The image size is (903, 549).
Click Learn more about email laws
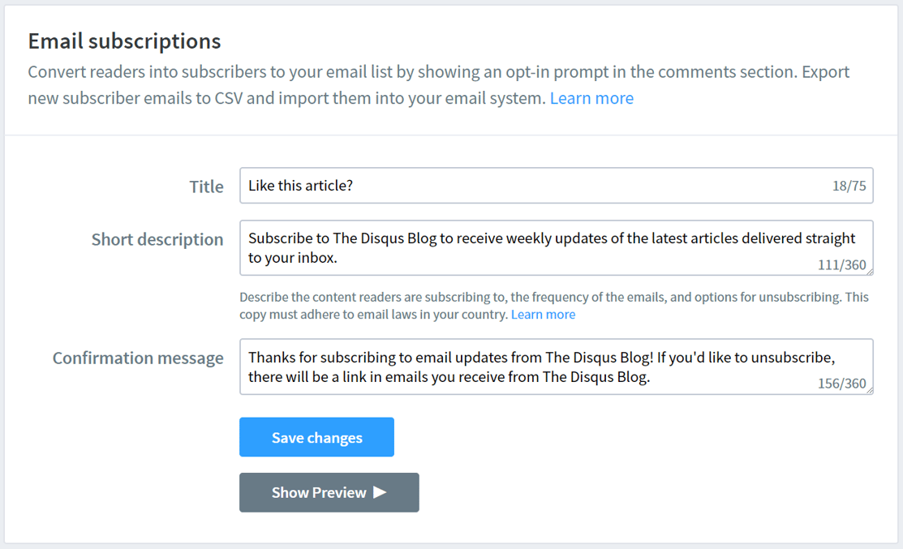543,314
